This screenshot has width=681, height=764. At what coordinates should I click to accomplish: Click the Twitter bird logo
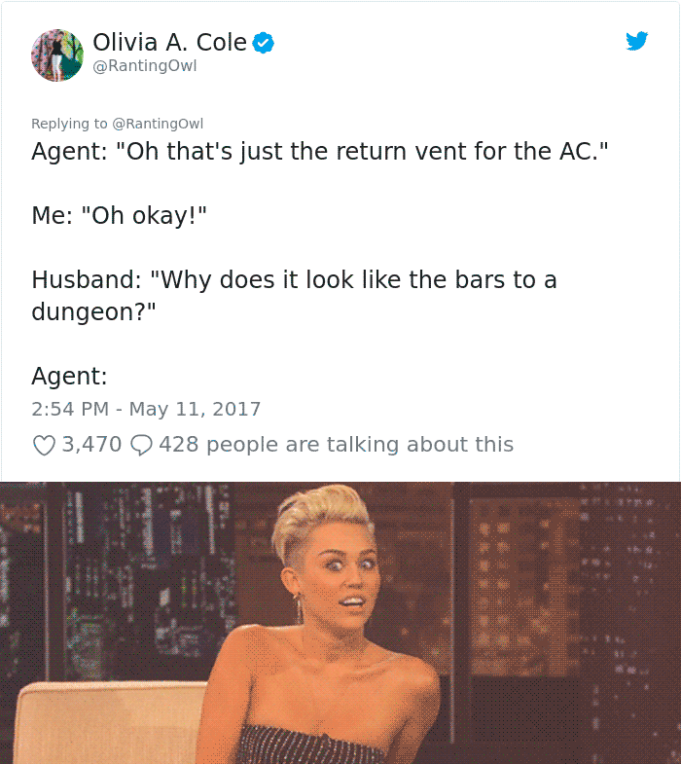point(637,41)
